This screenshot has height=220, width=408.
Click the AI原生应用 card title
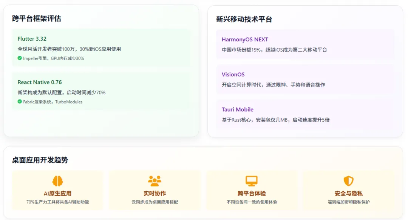(57, 194)
